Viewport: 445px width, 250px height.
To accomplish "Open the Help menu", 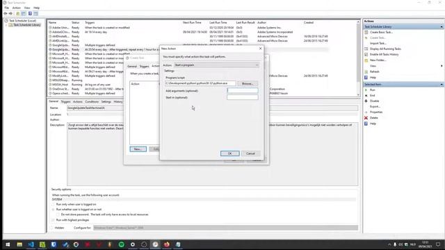I will click(x=37, y=8).
